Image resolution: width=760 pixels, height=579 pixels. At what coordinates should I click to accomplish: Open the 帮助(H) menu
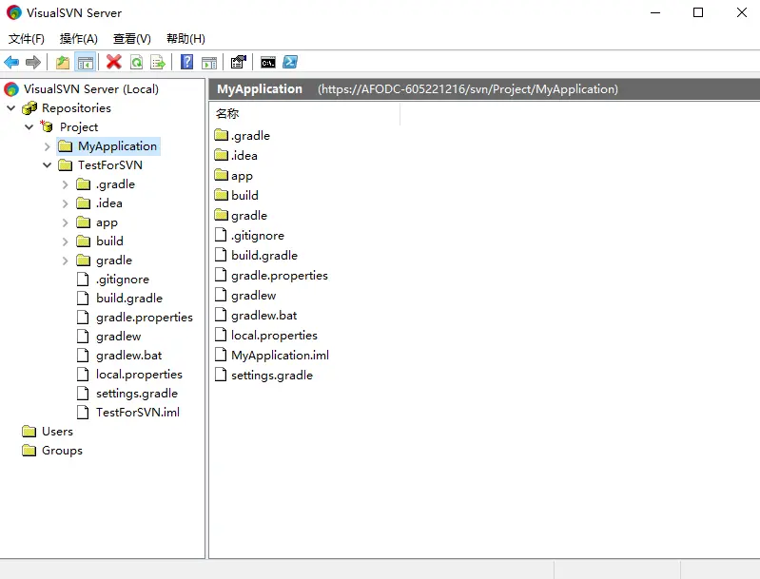[x=185, y=39]
